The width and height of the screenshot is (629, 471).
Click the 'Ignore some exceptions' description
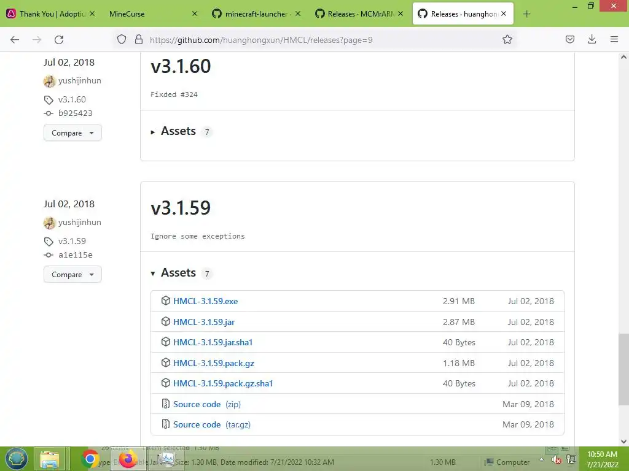point(198,236)
